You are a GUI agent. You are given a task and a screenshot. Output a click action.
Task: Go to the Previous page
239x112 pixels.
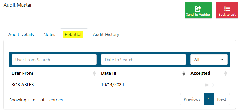pyautogui.click(x=192, y=99)
